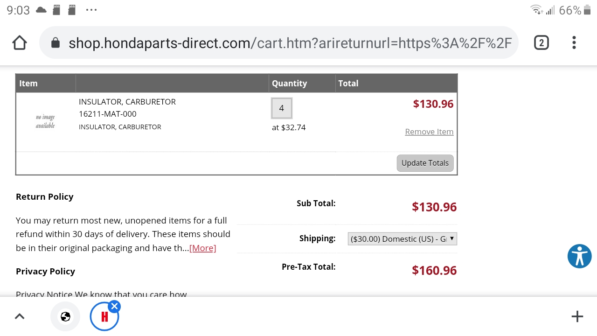Viewport: 597px width, 336px height.
Task: Click the padlock site security icon
Action: point(56,43)
